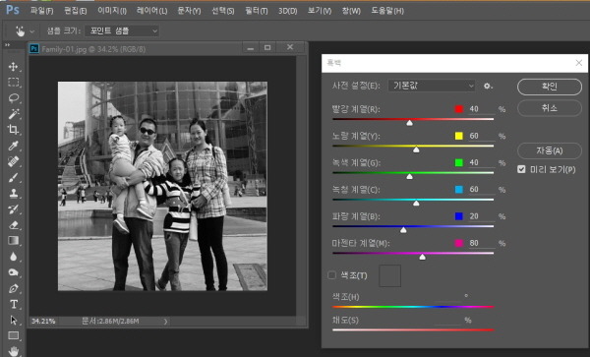Click the 색조(H) hue slider track
Image resolution: width=590 pixels, height=357 pixels.
pyautogui.click(x=413, y=307)
